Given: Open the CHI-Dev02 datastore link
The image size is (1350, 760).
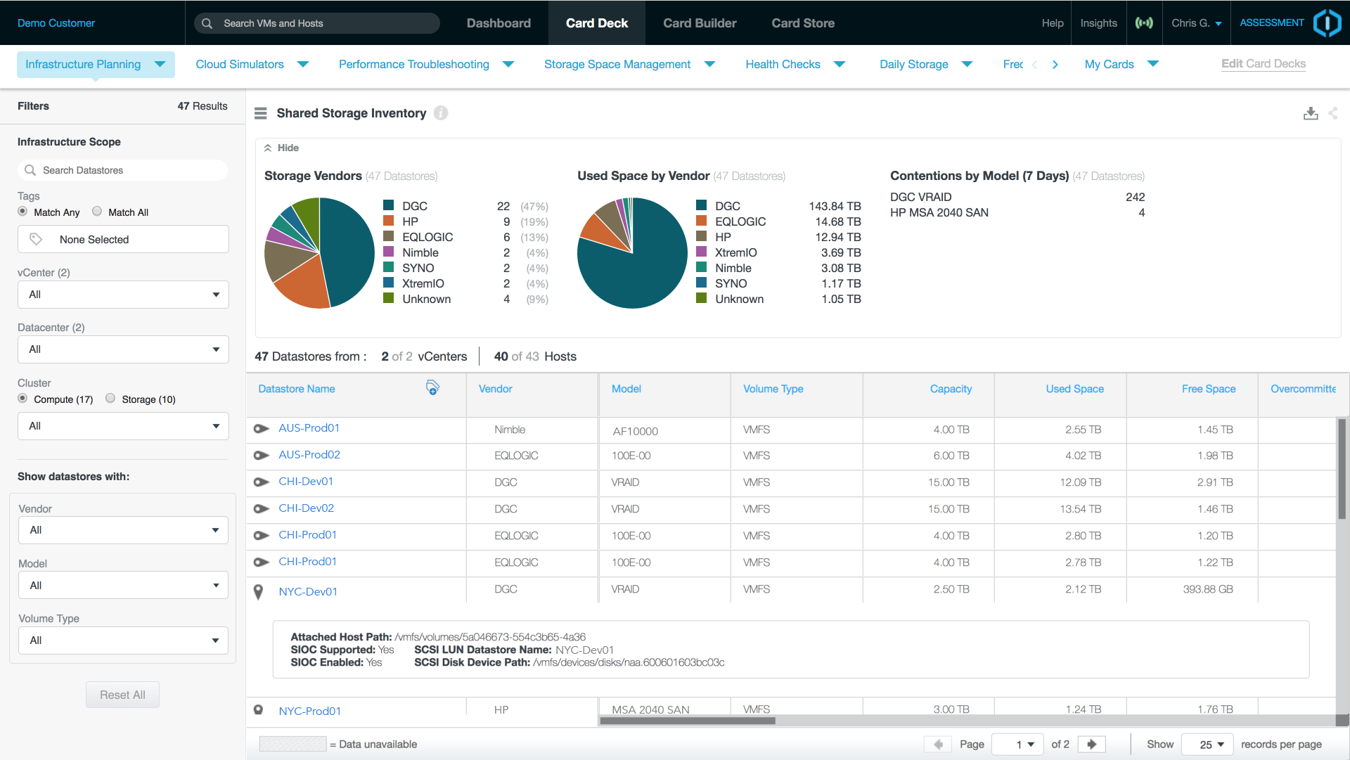Looking at the screenshot, I should 306,508.
